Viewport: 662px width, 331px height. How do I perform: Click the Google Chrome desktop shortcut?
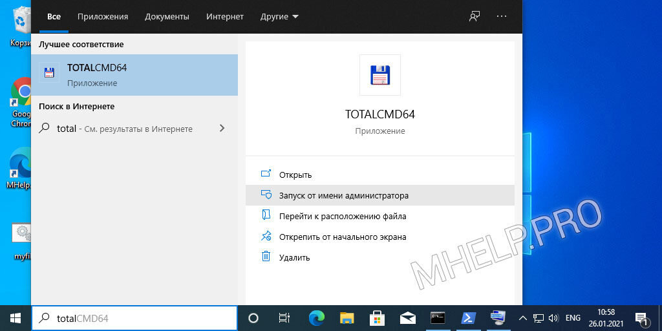click(x=21, y=101)
